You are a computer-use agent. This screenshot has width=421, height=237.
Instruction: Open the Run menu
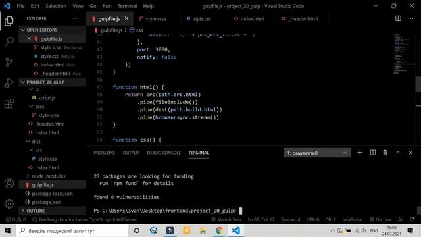point(107,6)
